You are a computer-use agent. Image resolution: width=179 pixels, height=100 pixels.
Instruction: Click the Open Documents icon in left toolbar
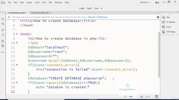3,19
